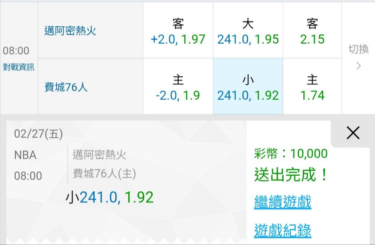This screenshot has width=375, height=245.
Task: Click the 送出完成！ confirmation message
Action: point(291,175)
